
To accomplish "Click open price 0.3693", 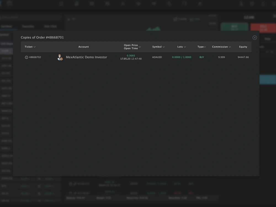I will coord(131,56).
